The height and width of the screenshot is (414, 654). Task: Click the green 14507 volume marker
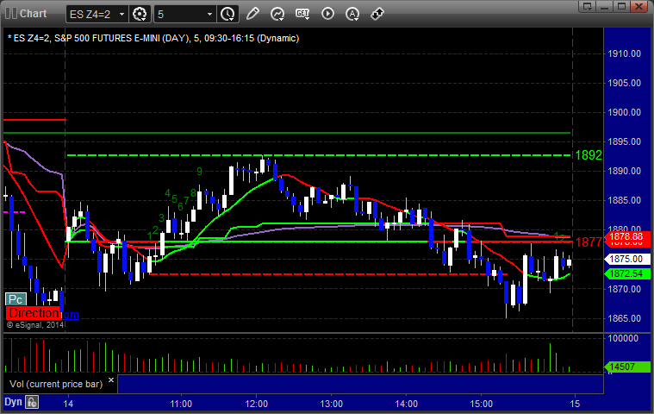[626, 367]
